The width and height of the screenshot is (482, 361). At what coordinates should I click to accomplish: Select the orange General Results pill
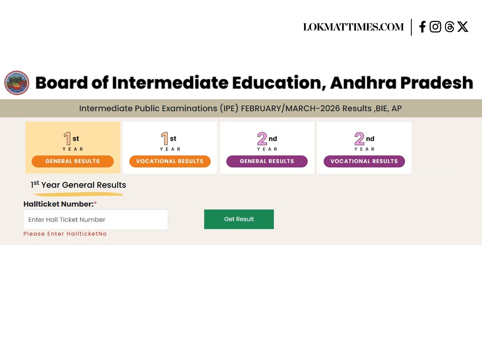pos(73,161)
